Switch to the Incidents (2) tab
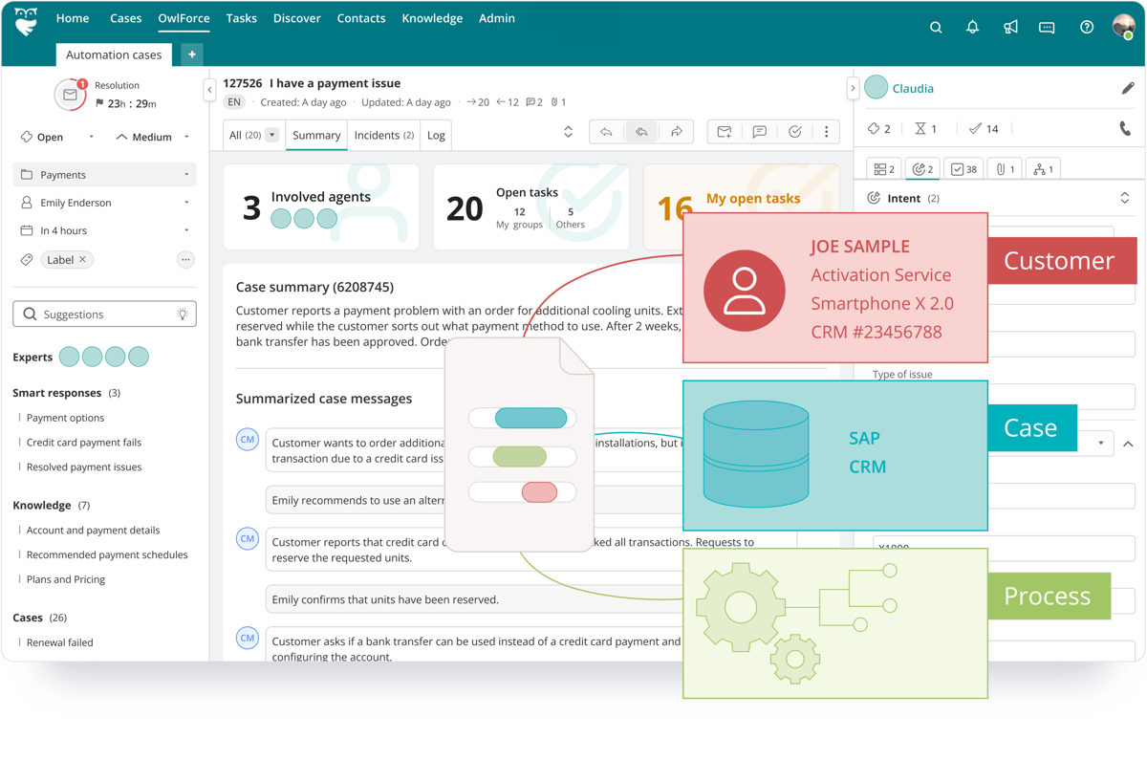The image size is (1147, 760). (384, 135)
